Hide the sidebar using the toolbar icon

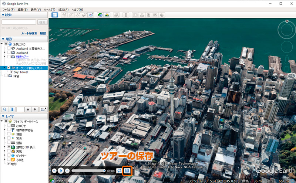tap(54, 15)
